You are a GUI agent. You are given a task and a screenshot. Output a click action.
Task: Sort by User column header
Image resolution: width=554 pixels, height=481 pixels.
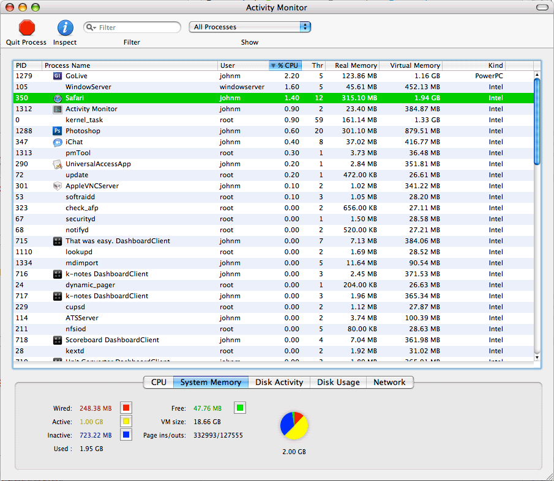coord(244,65)
